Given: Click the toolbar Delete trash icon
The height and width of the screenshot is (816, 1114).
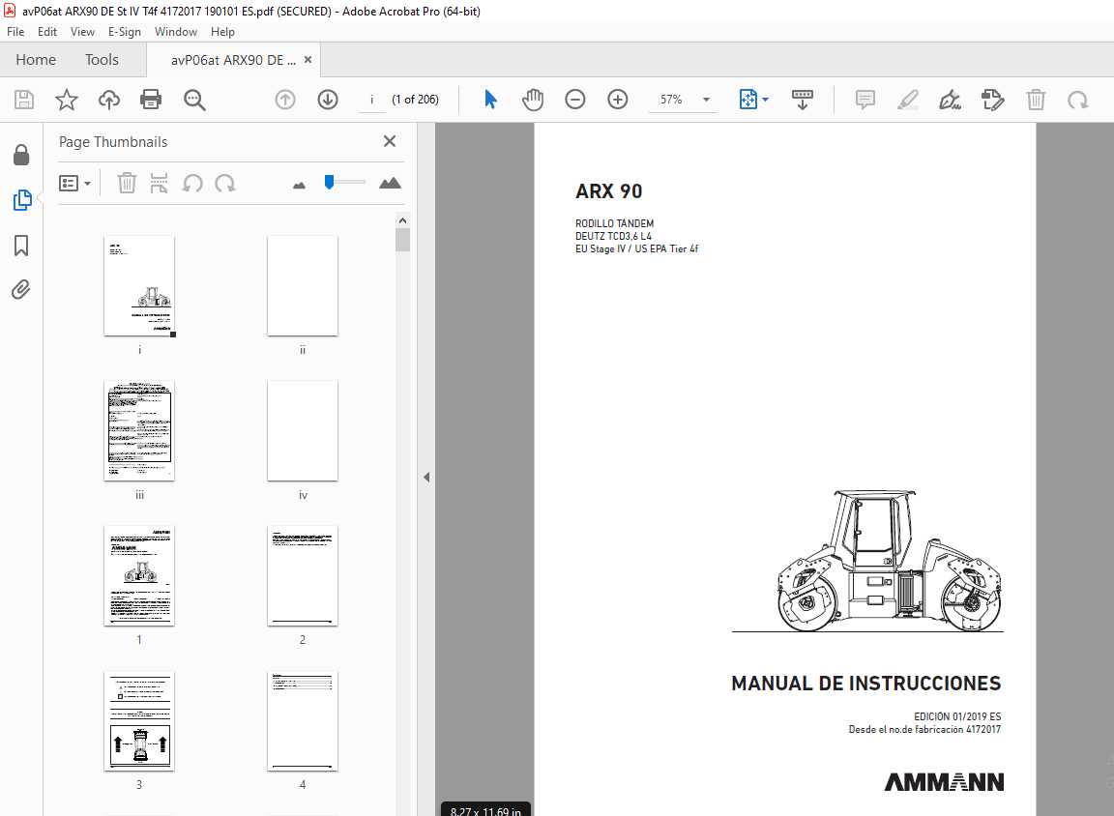Looking at the screenshot, I should 1036,100.
